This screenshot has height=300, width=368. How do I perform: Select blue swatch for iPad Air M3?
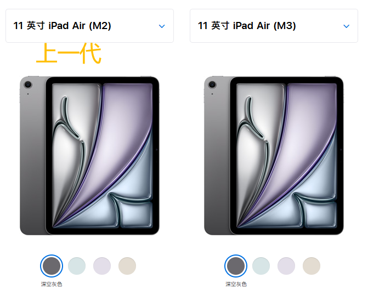(x=261, y=266)
